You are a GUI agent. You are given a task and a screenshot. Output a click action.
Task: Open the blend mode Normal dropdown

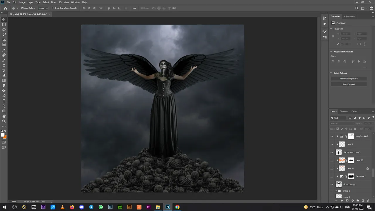342,123
